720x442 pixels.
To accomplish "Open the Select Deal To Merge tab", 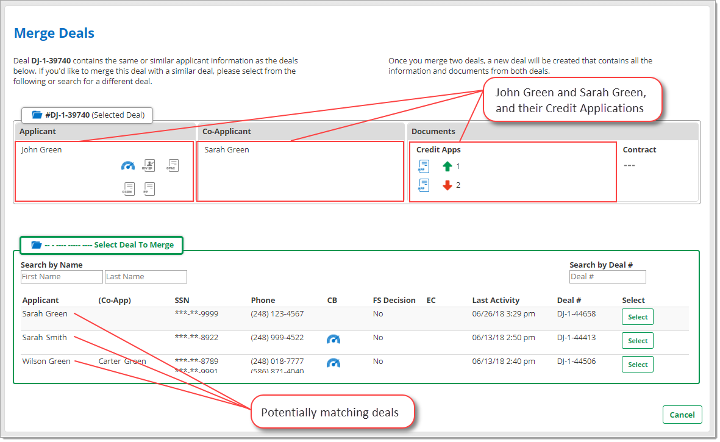I will point(101,244).
